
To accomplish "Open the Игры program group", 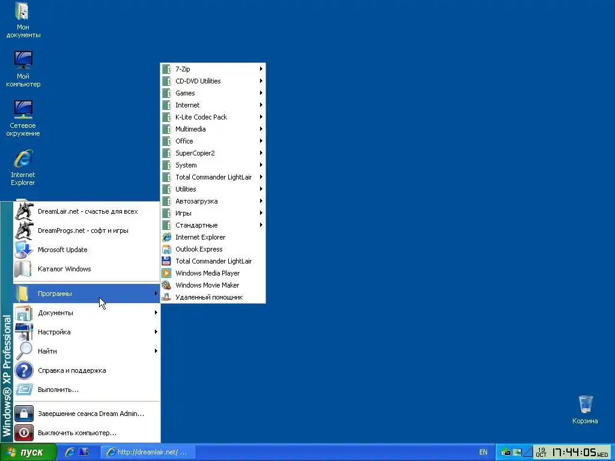I will coord(213,213).
